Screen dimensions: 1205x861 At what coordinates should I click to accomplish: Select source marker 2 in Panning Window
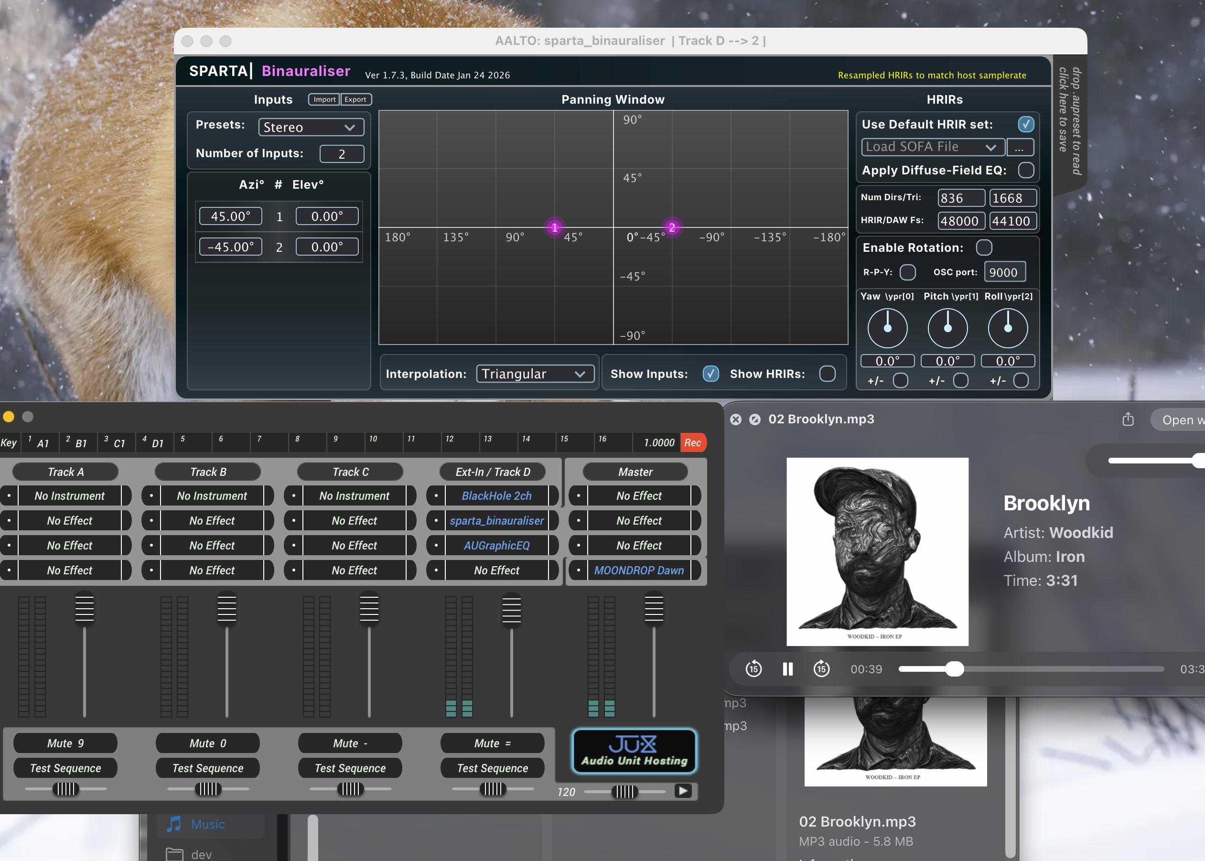(672, 227)
